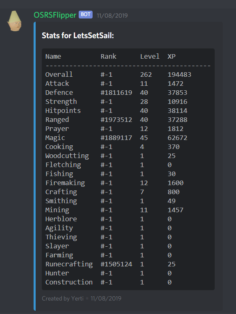Click the Ranged rank #1973512
Screen dimensions: 236x314
click(116, 119)
